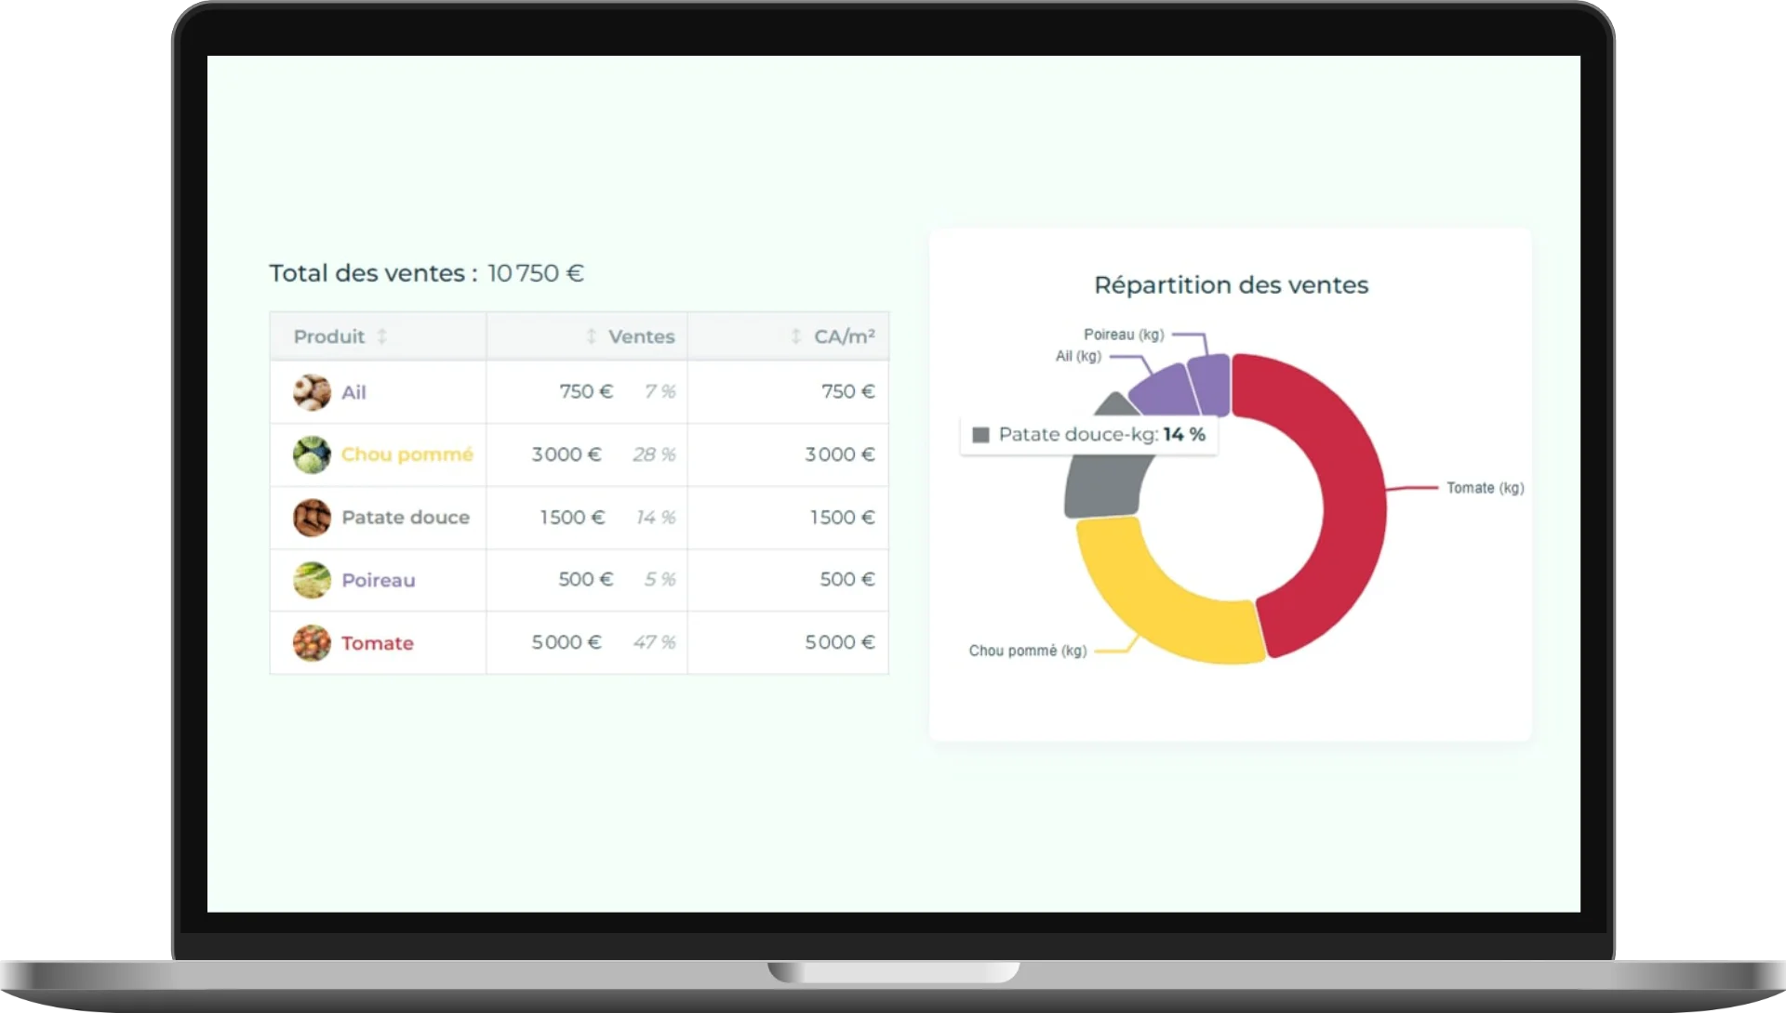This screenshot has width=1786, height=1013.
Task: Click the Patate douce sweet potato icon
Action: coord(311,518)
